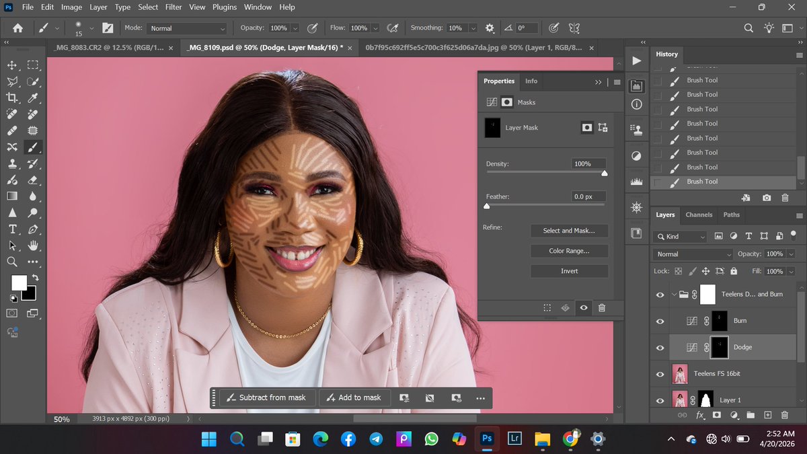The width and height of the screenshot is (807, 454).
Task: Select the Zoom tool in toolbar
Action: 12,262
